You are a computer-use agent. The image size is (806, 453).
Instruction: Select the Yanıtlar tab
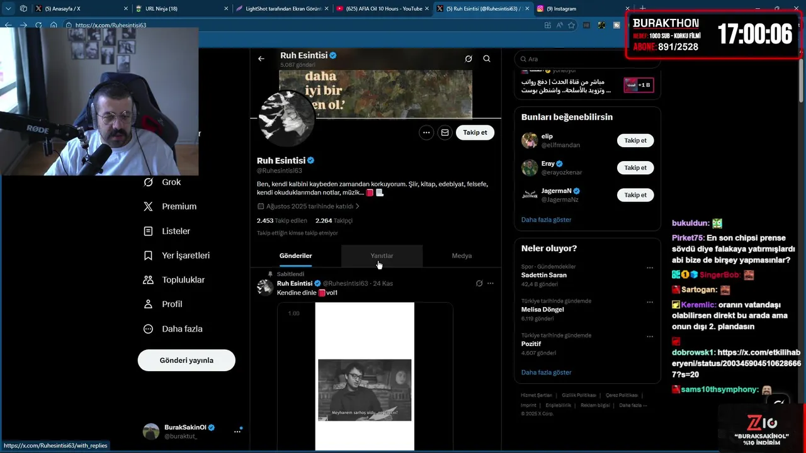(x=382, y=255)
